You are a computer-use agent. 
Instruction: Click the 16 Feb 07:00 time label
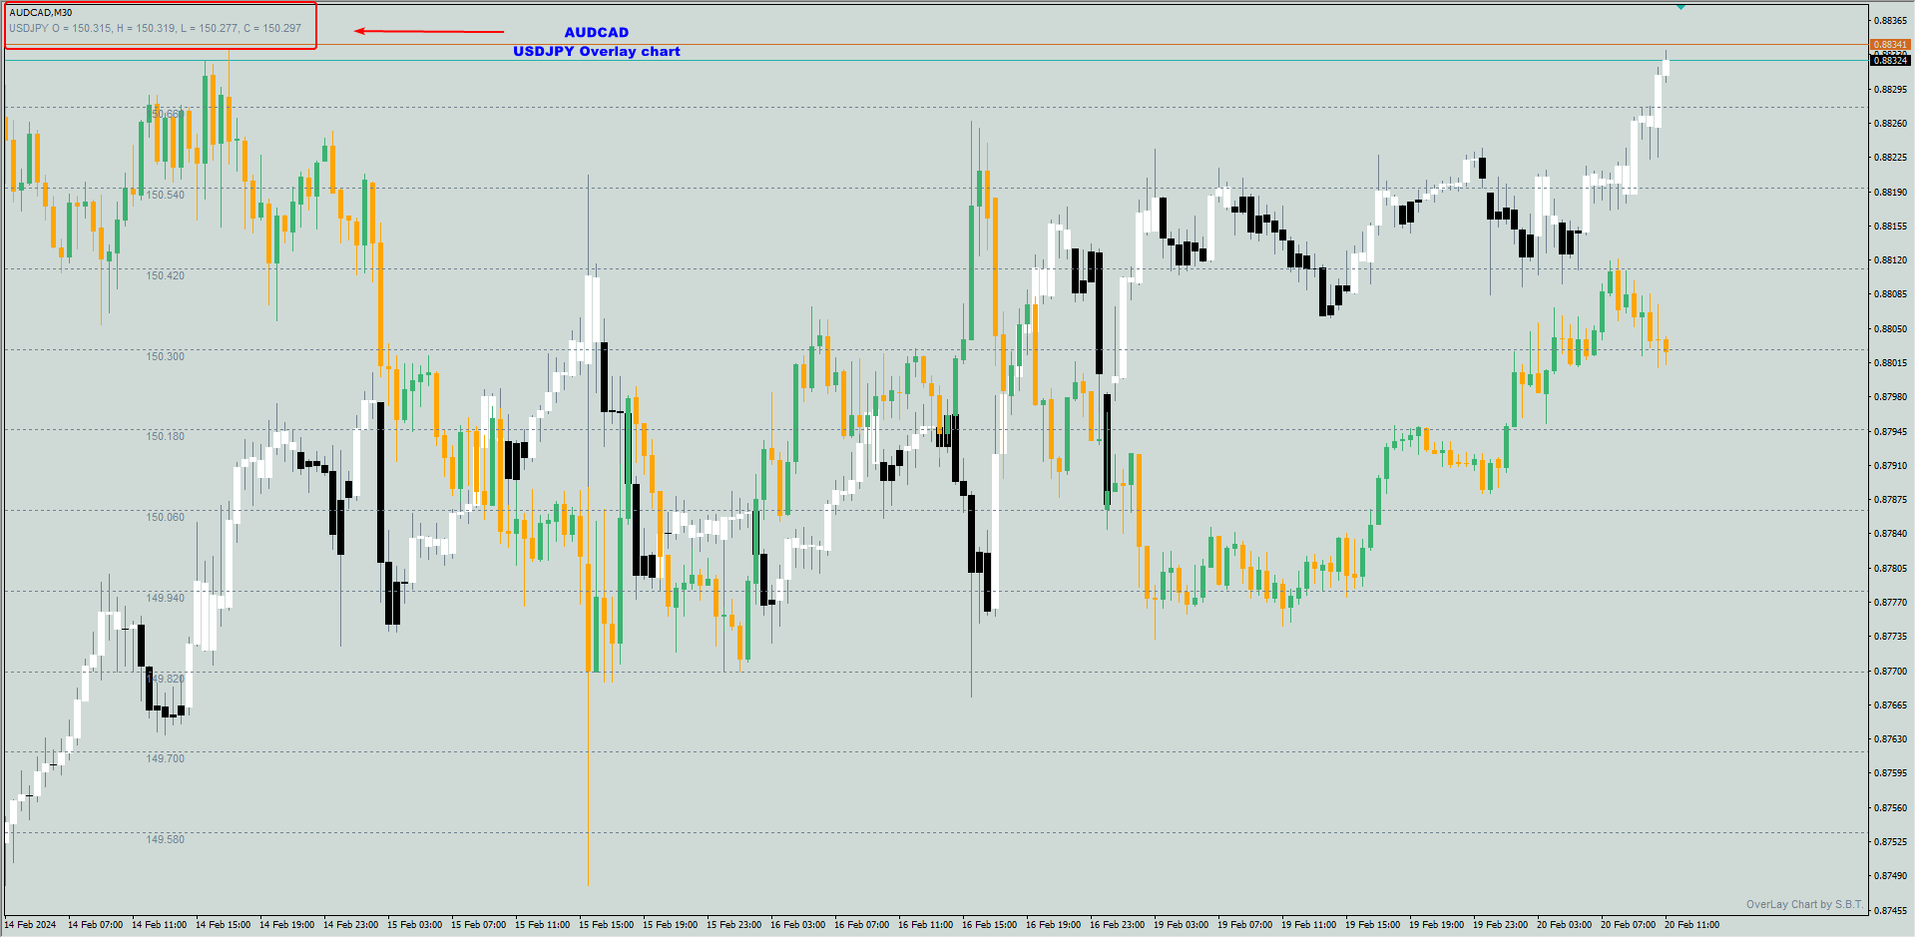pyautogui.click(x=861, y=925)
